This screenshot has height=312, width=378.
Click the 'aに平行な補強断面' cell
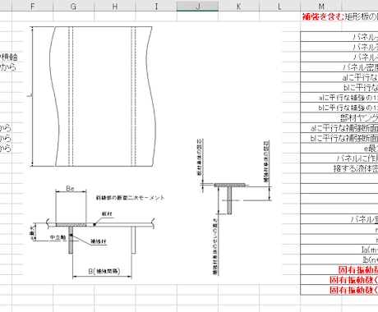click(339, 128)
